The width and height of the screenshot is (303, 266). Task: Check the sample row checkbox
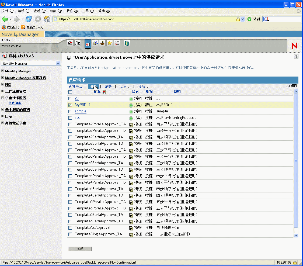pyautogui.click(x=70, y=111)
